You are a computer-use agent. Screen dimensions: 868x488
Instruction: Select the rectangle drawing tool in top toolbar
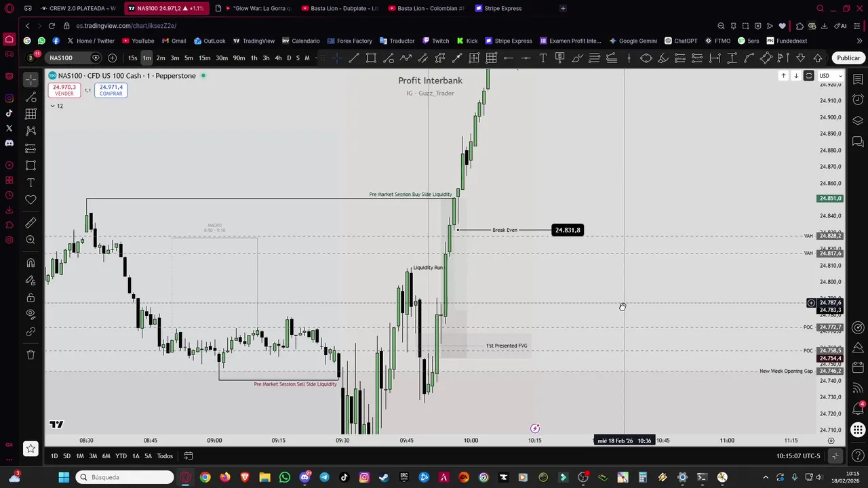click(x=371, y=58)
